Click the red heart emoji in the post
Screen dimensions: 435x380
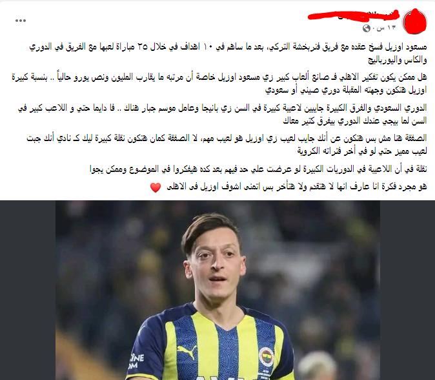(156, 187)
